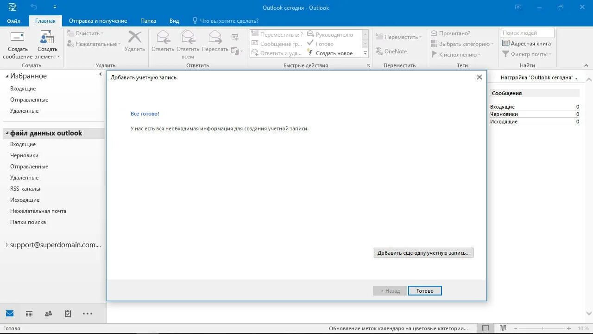Click the Drafts row in Messages
593x334 pixels.
[535, 114]
